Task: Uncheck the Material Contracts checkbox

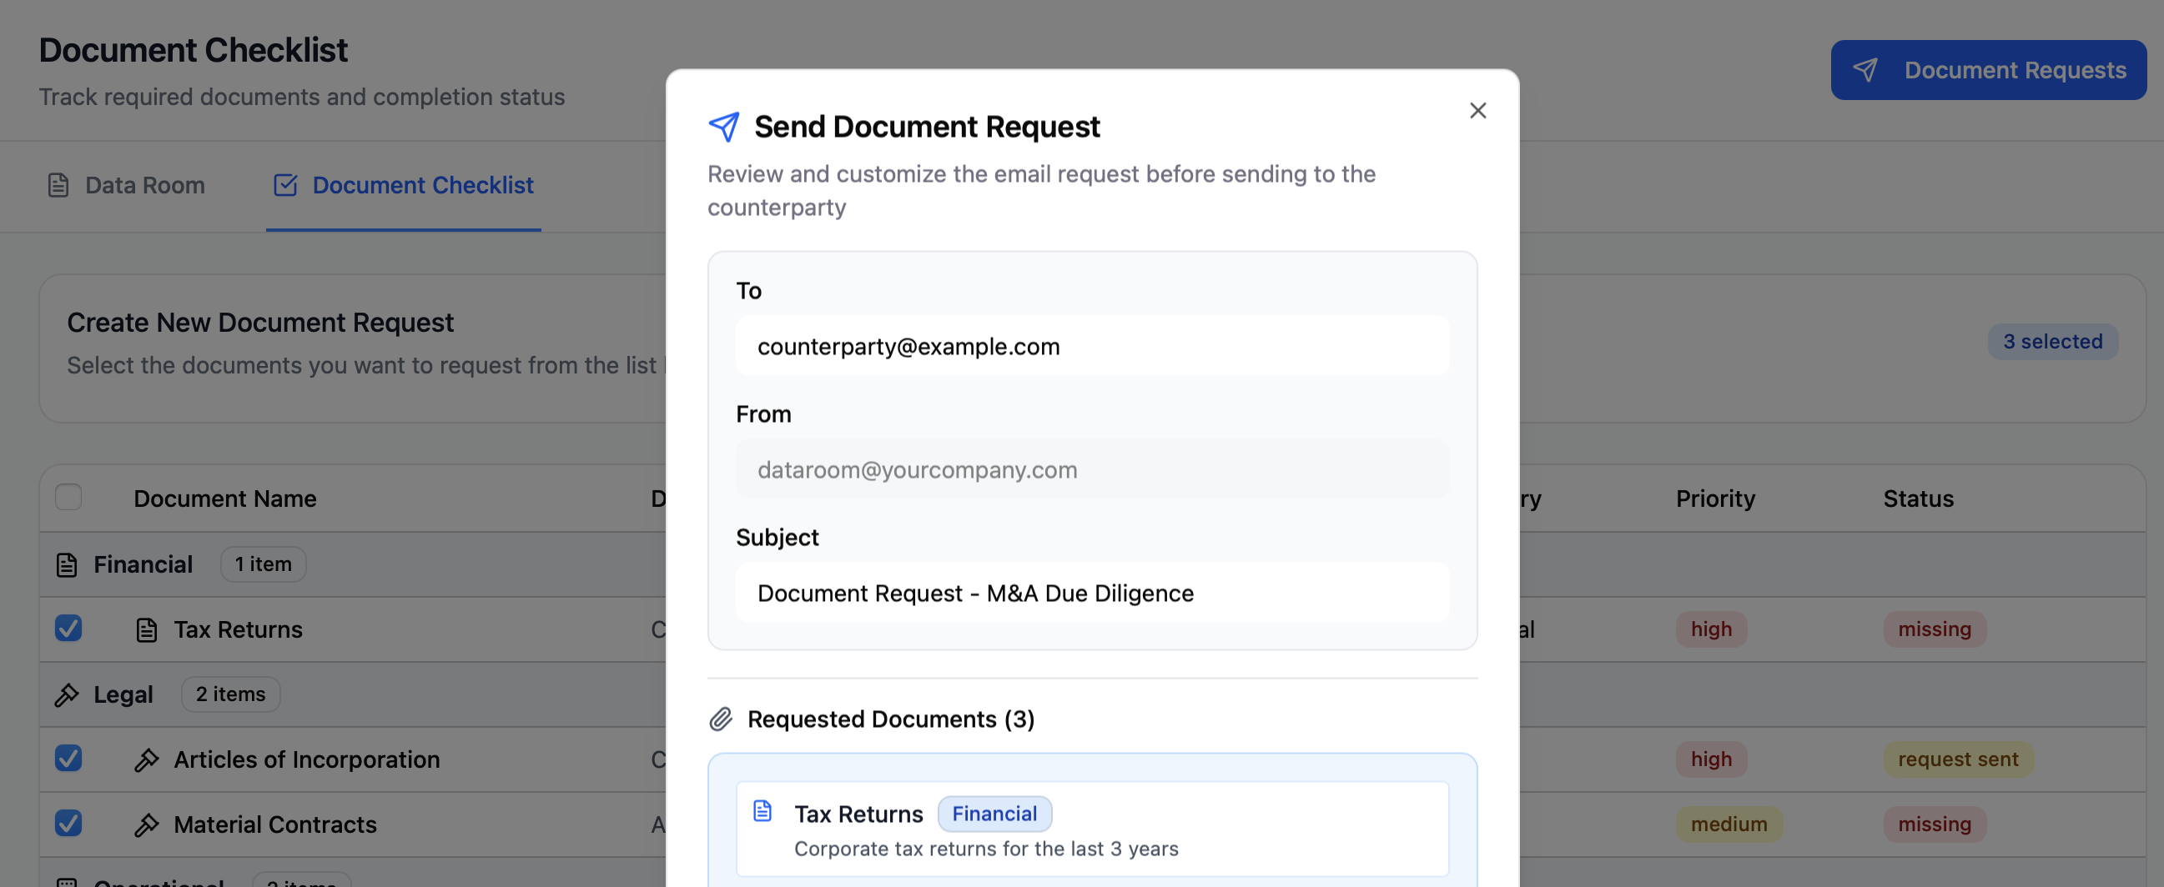Action: tap(68, 823)
